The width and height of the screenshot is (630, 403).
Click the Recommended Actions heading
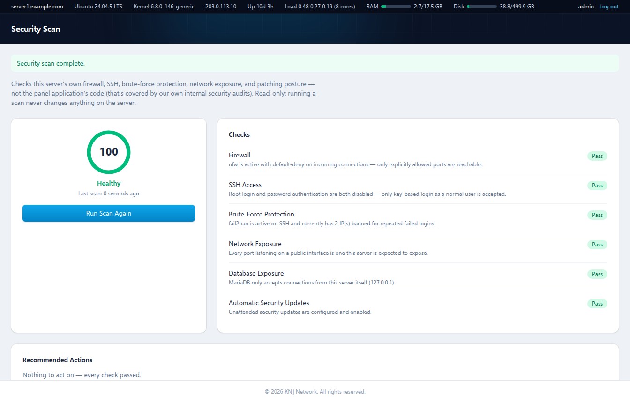coord(57,360)
